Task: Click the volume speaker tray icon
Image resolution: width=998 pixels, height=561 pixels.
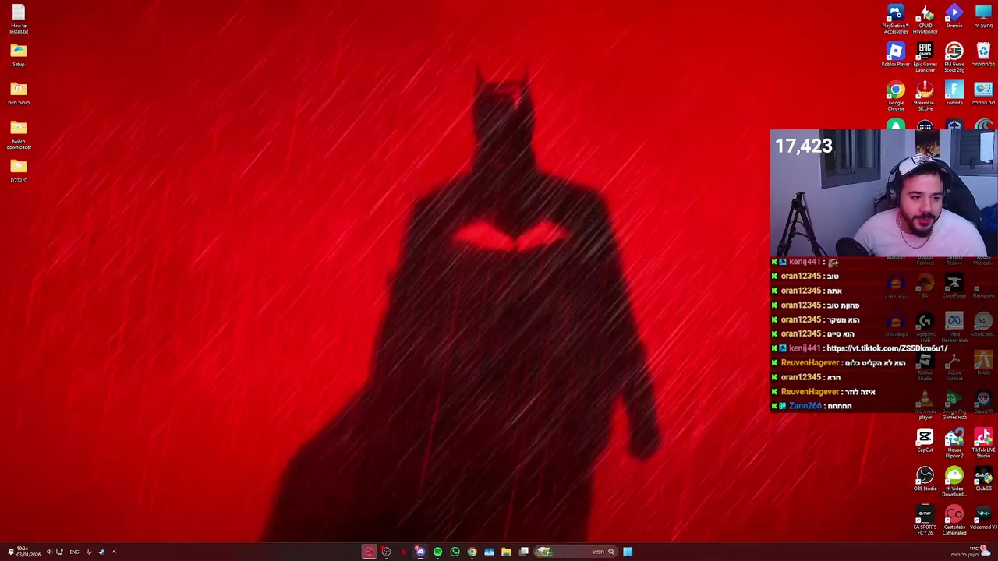Action: (48, 552)
